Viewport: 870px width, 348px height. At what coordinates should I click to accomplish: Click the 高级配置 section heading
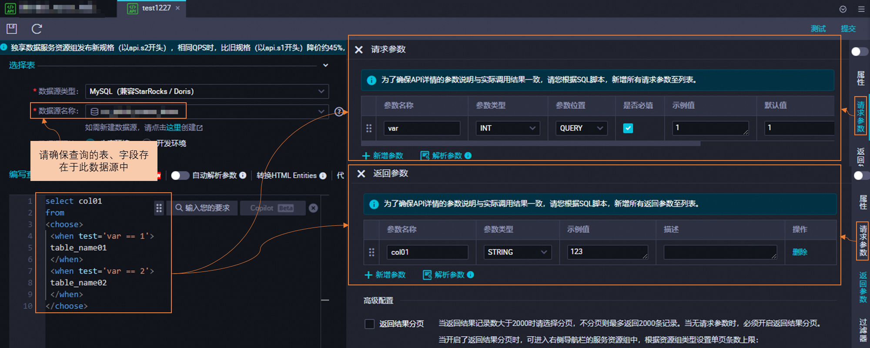378,301
